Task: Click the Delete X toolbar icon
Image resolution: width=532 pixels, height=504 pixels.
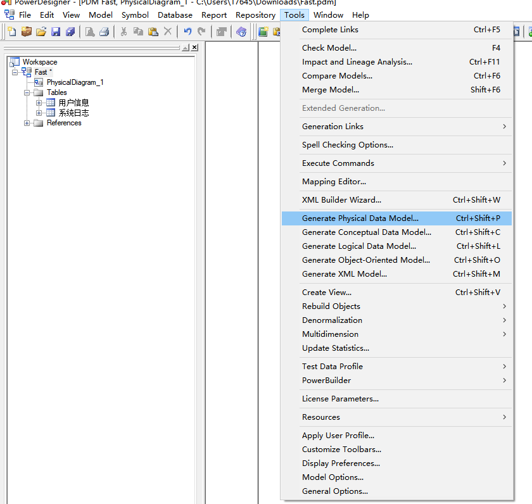Action: [168, 32]
